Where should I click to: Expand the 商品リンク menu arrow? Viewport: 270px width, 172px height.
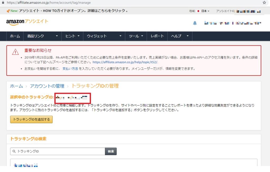pyautogui.click(x=57, y=36)
